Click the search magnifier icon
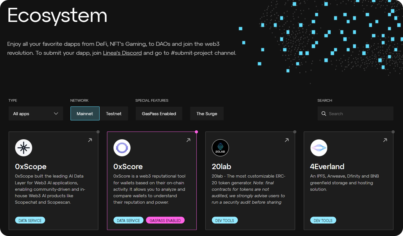403x236 pixels. pyautogui.click(x=324, y=114)
